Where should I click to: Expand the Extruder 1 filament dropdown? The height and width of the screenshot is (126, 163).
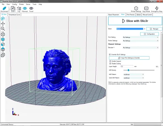[141, 48]
